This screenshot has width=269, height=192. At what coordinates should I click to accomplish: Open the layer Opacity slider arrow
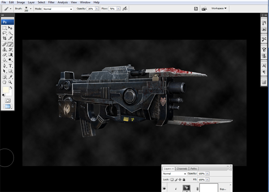[207, 174]
